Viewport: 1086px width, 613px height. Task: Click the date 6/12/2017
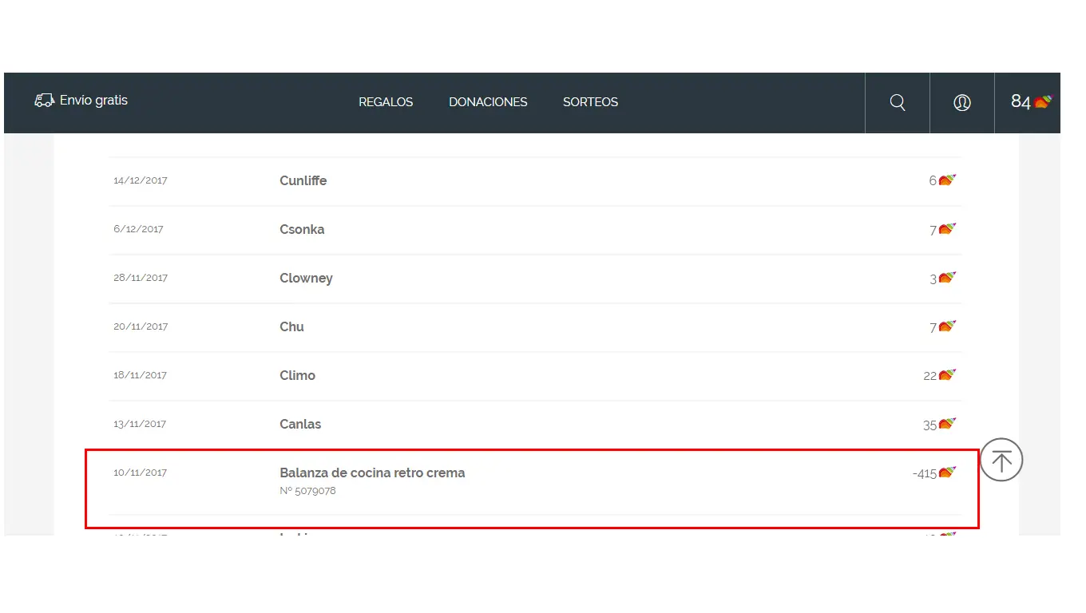click(x=138, y=229)
